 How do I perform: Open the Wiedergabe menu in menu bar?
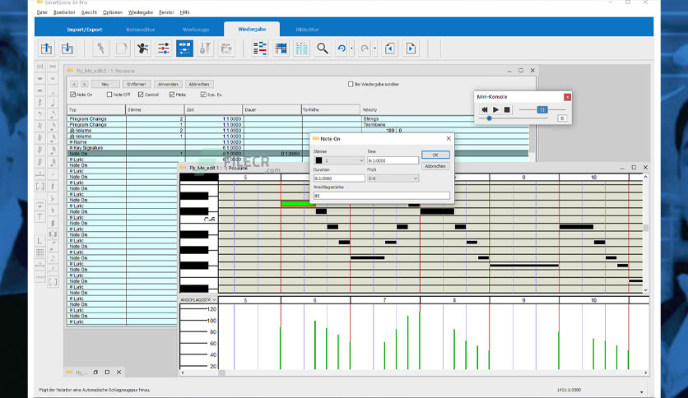click(141, 12)
